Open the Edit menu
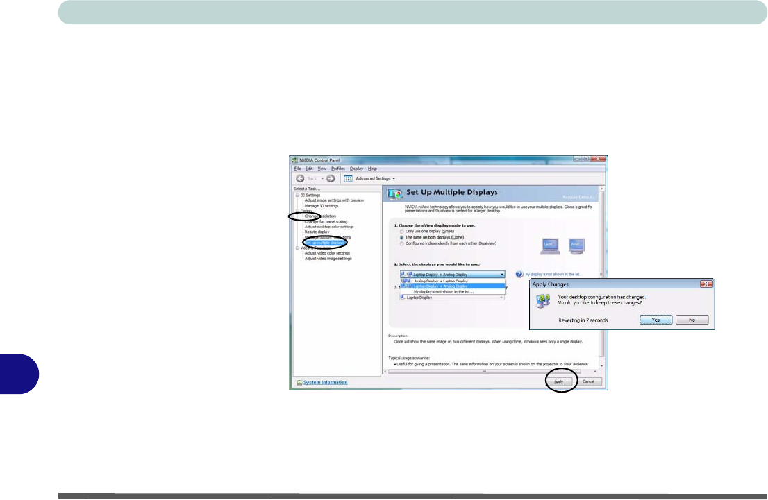768x500 pixels. (x=309, y=169)
